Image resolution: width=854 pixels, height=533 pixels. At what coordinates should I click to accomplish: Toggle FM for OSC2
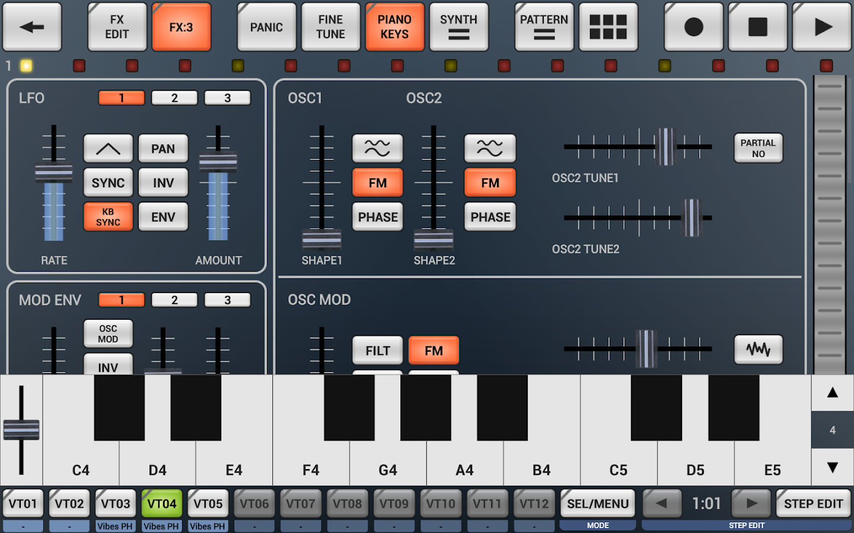(490, 183)
